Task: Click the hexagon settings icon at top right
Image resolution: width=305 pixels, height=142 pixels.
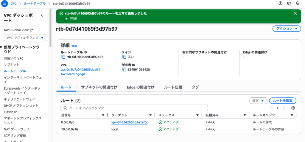Action: [x=298, y=4]
